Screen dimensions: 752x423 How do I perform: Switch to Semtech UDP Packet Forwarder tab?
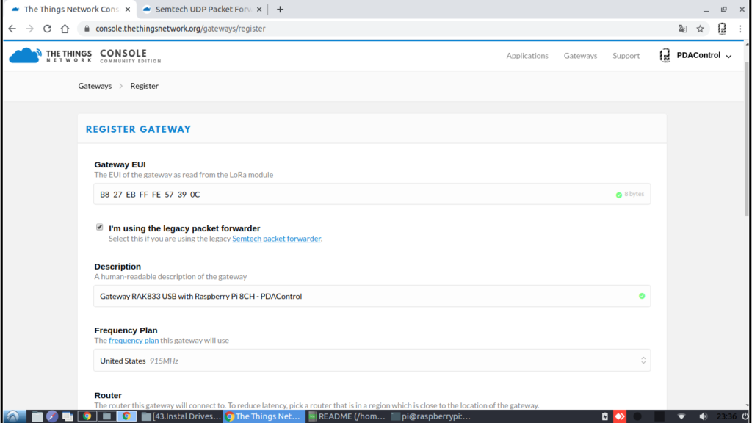pos(203,9)
